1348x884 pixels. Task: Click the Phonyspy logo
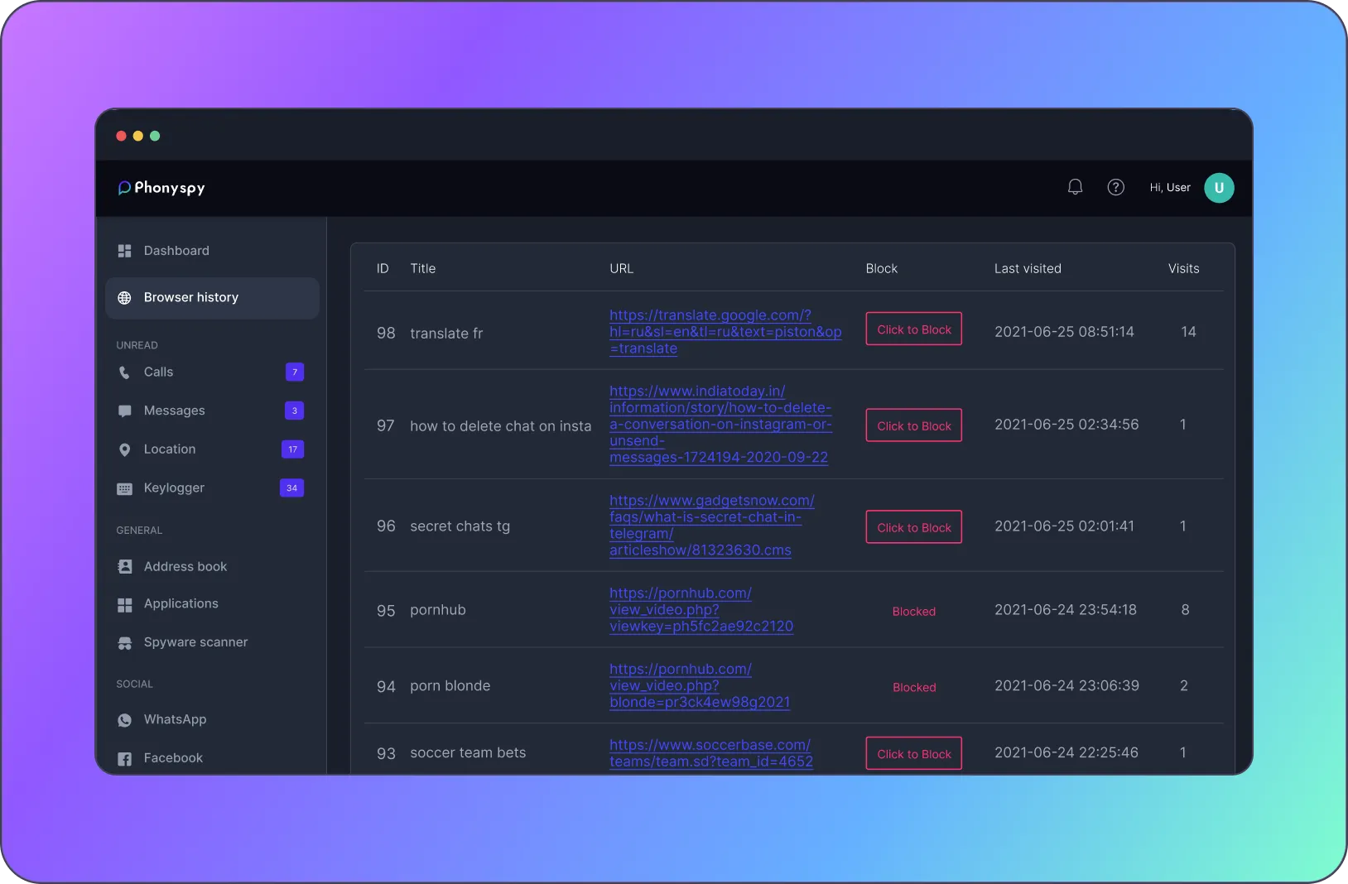[x=161, y=188]
